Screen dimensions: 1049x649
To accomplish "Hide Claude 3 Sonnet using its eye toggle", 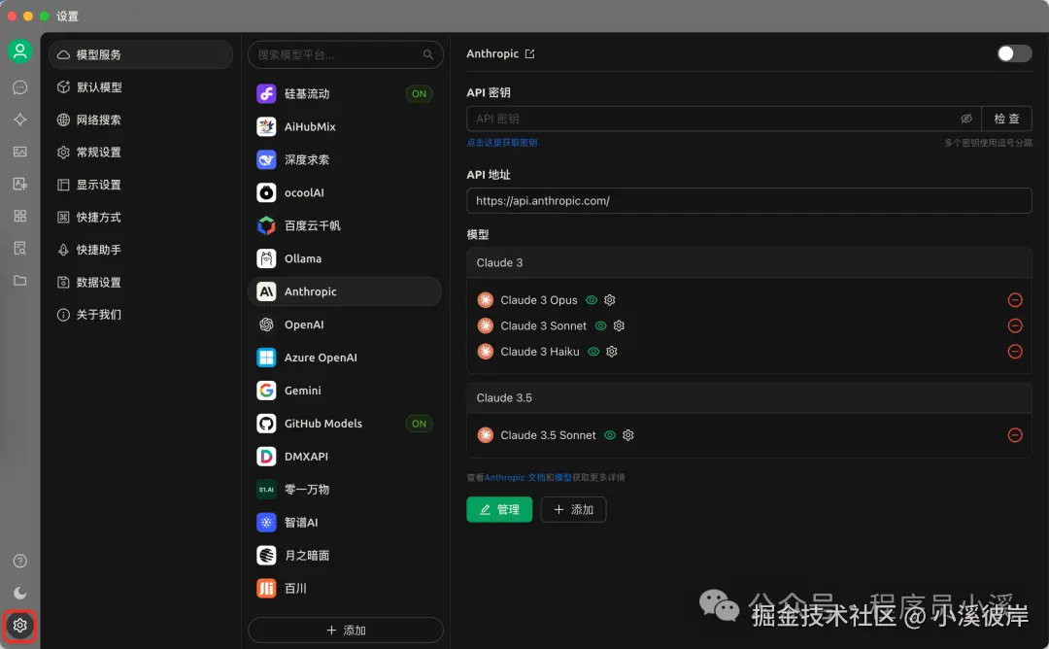I will (601, 325).
